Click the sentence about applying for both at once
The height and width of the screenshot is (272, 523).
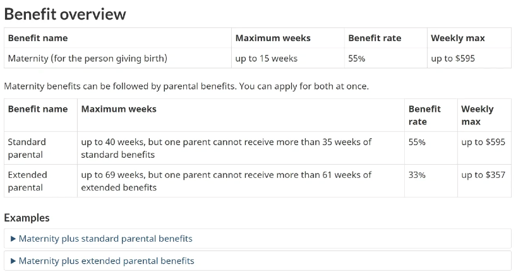coord(186,86)
